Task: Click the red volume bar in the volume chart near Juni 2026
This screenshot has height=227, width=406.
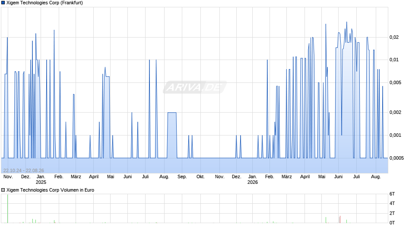Action: (x=340, y=219)
